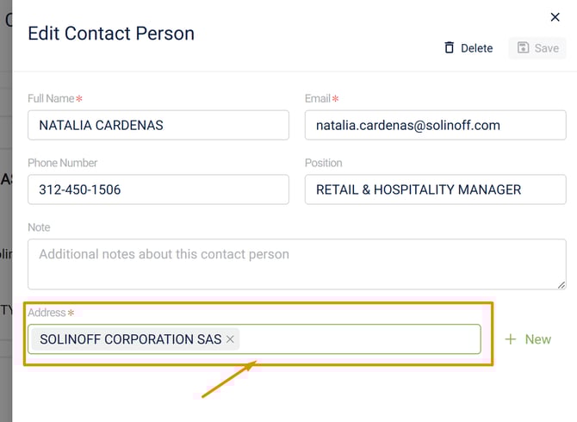Screen dimensions: 577x422
Task: Add a New address with plus button
Action: (527, 339)
